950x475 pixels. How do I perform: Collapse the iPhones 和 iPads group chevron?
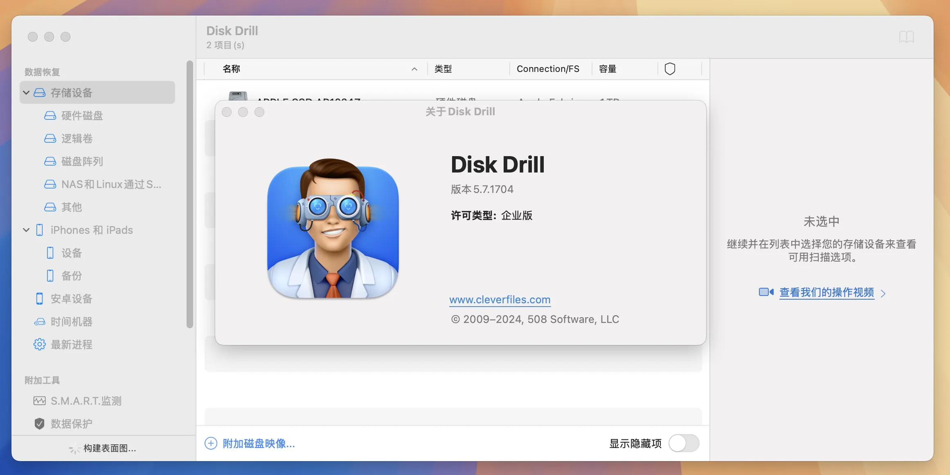26,230
